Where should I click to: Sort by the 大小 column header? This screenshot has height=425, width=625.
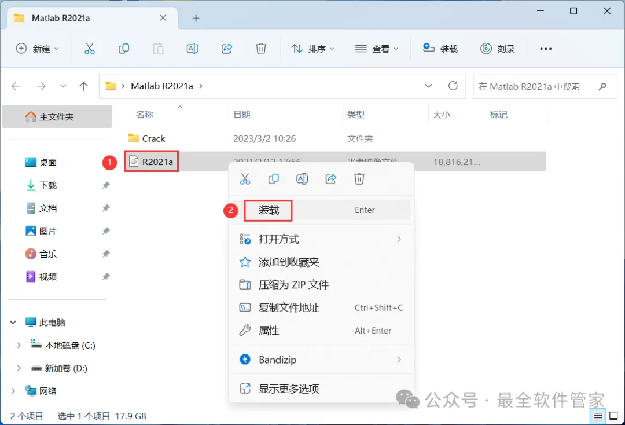point(441,115)
